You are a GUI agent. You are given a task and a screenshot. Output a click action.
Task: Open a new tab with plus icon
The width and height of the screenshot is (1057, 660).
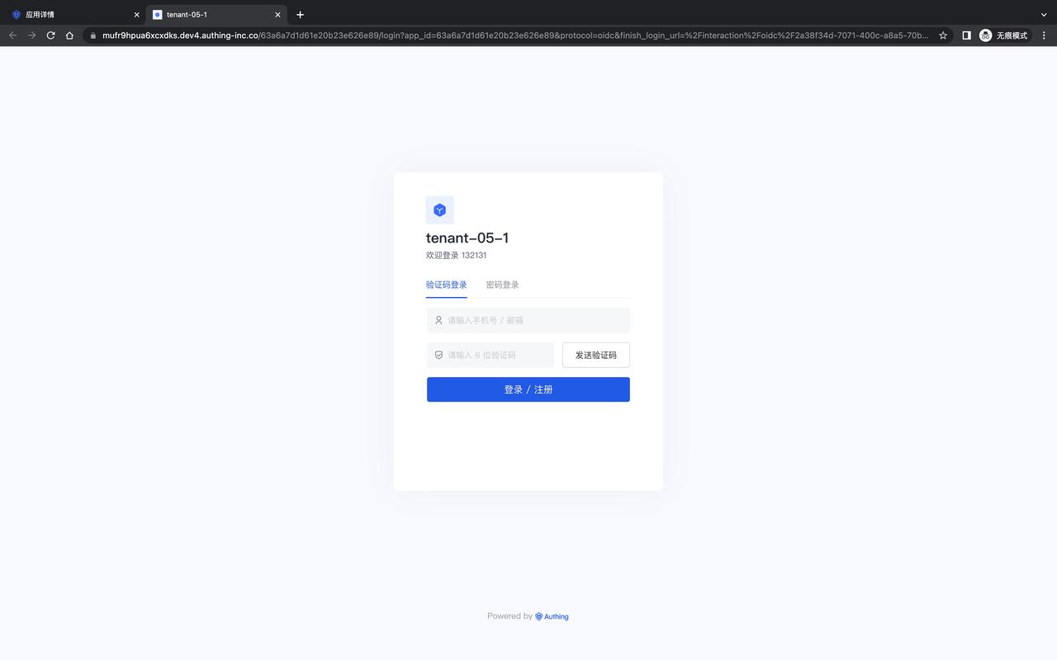300,15
